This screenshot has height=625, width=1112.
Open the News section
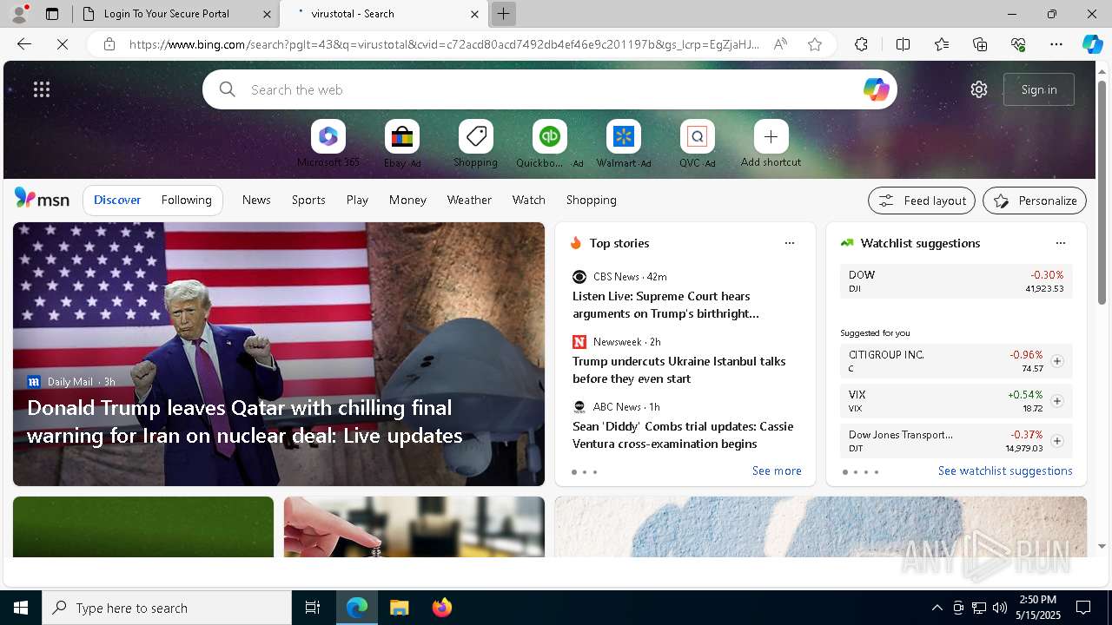click(x=256, y=200)
